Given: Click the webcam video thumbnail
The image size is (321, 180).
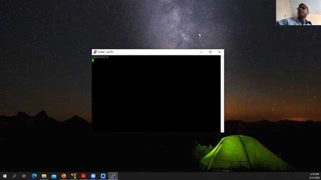Looking at the screenshot, I should click(x=298, y=12).
